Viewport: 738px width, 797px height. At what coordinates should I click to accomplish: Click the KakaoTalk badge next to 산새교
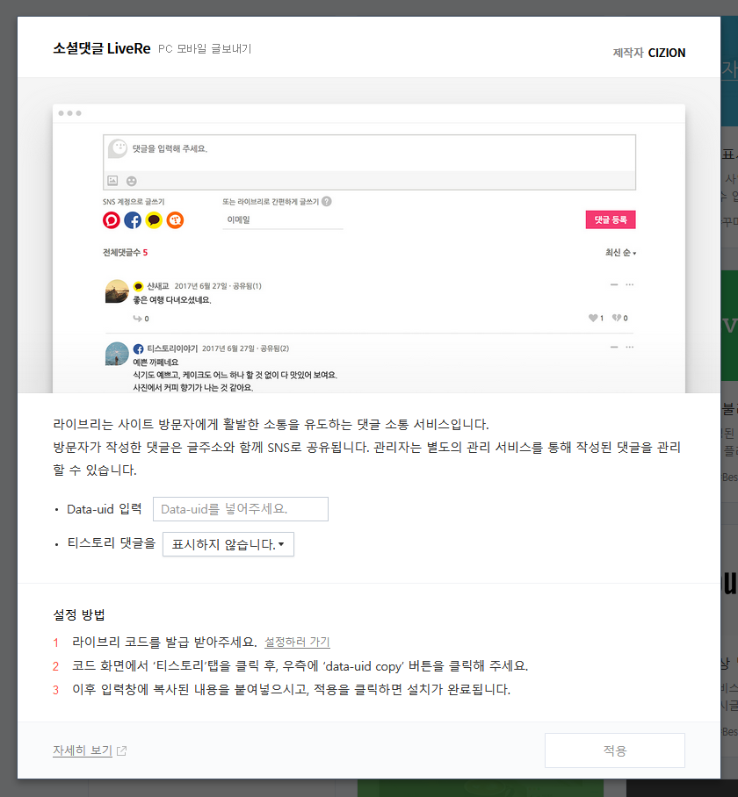click(x=138, y=286)
